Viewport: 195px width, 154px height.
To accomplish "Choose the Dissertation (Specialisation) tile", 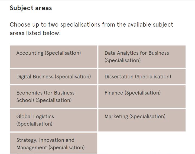I will 142,77.
